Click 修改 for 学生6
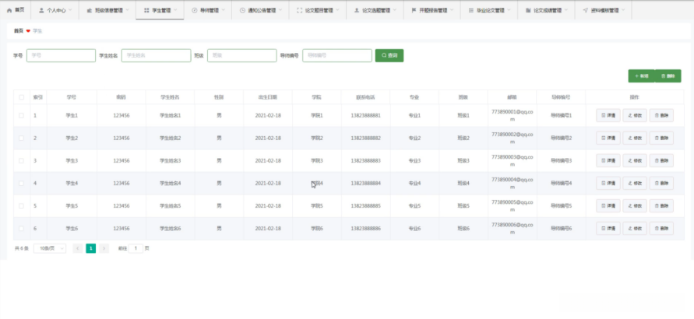The height and width of the screenshot is (319, 694). (x=635, y=229)
